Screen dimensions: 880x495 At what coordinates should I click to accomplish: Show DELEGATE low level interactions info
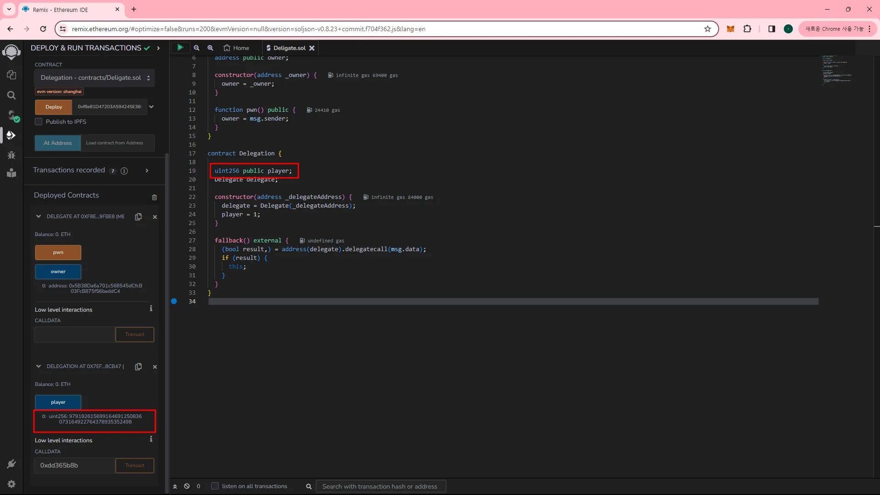click(x=151, y=308)
